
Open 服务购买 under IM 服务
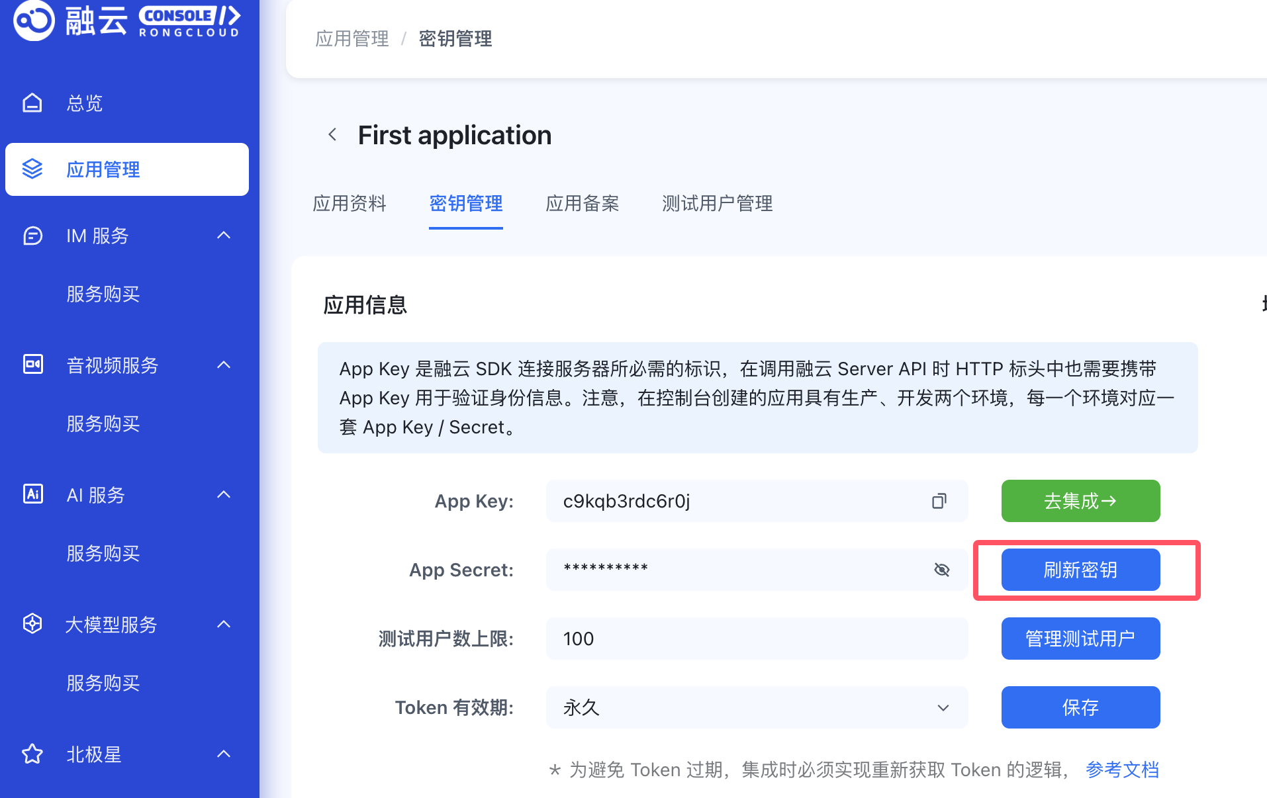point(103,294)
